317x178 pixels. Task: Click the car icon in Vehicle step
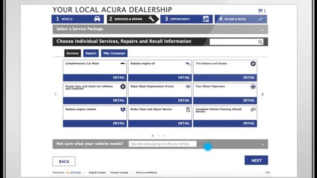pyautogui.click(x=97, y=19)
